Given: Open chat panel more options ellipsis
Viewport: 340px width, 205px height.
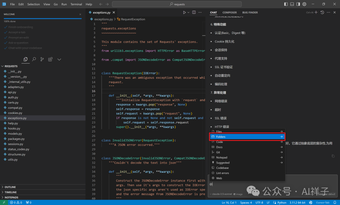Looking at the screenshot, I should click(328, 12).
